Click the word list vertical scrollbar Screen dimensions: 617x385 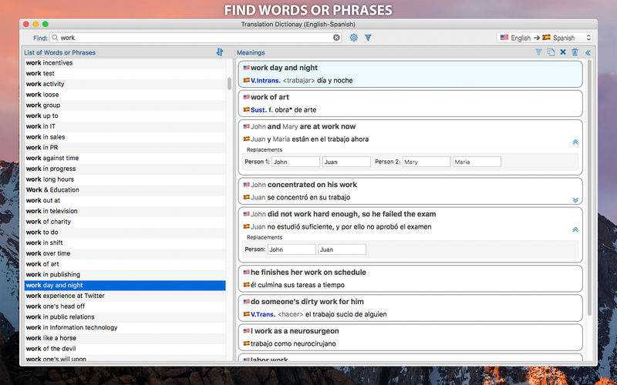tap(229, 83)
